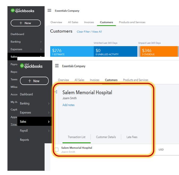
Task: Expand Banking chevron in the lower sidebar
Action: pos(49,104)
